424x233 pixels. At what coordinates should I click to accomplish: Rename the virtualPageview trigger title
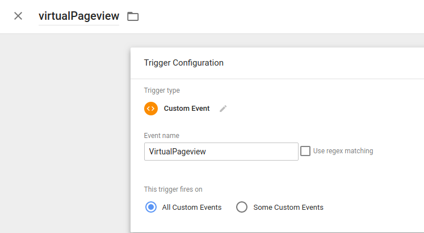click(79, 16)
